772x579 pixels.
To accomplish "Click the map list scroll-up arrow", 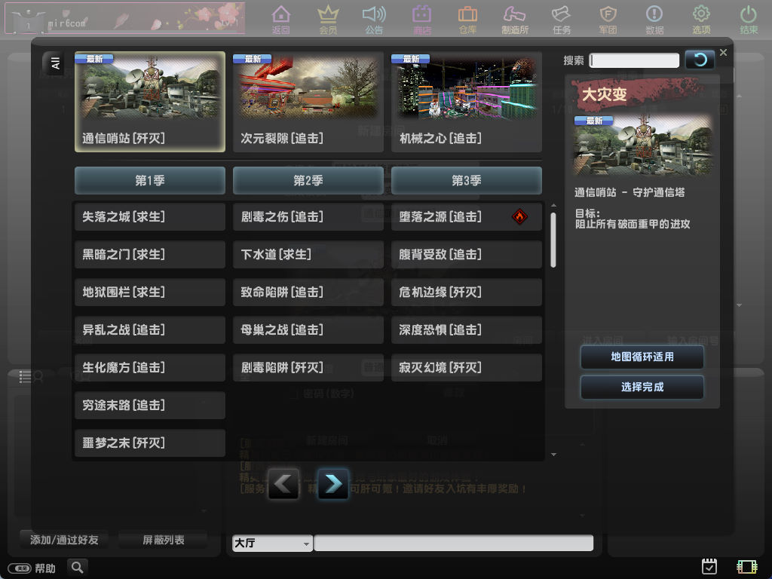I will tap(553, 205).
